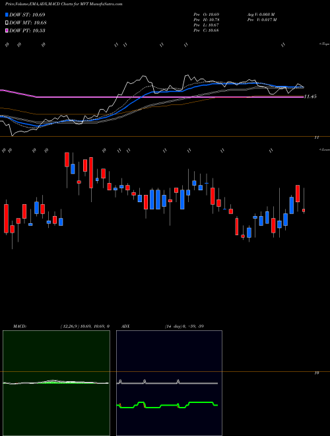
Task: Click the 11.45 price label on EMA chart
Action: point(310,96)
